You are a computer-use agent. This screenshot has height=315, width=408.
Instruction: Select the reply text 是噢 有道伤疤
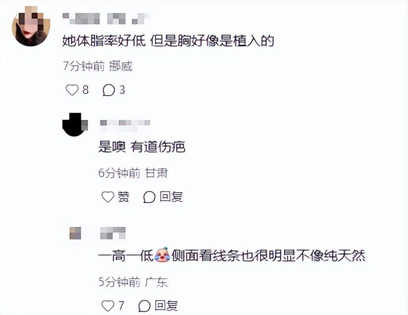pyautogui.click(x=142, y=147)
